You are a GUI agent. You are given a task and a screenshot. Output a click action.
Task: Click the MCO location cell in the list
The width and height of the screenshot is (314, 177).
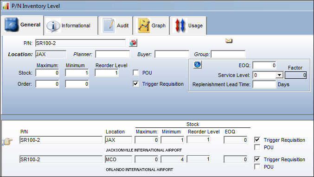click(119, 159)
